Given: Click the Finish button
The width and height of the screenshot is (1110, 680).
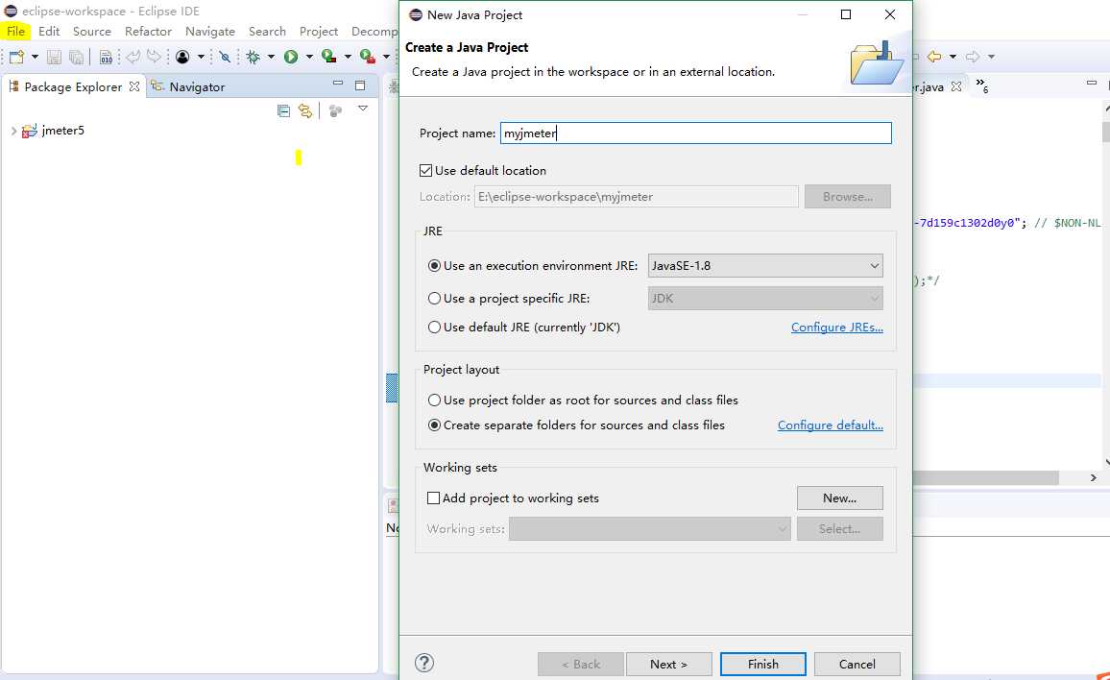Looking at the screenshot, I should tap(763, 664).
